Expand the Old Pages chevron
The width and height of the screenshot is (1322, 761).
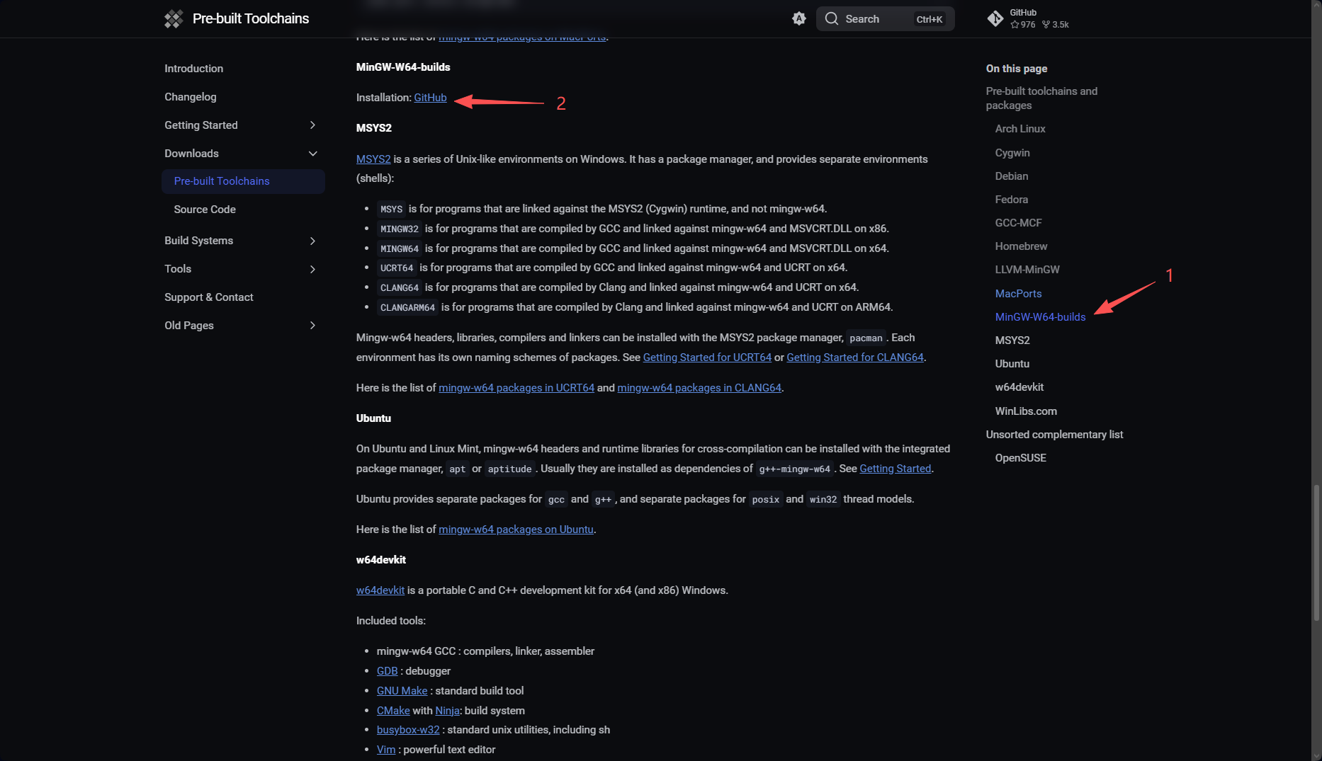[x=312, y=326]
